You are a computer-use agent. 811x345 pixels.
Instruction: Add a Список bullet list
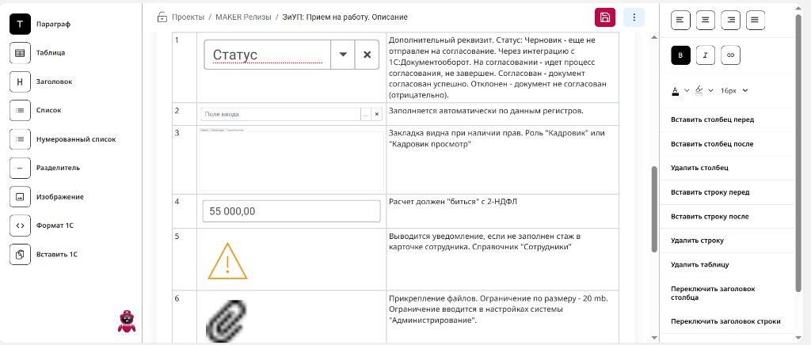pyautogui.click(x=20, y=110)
